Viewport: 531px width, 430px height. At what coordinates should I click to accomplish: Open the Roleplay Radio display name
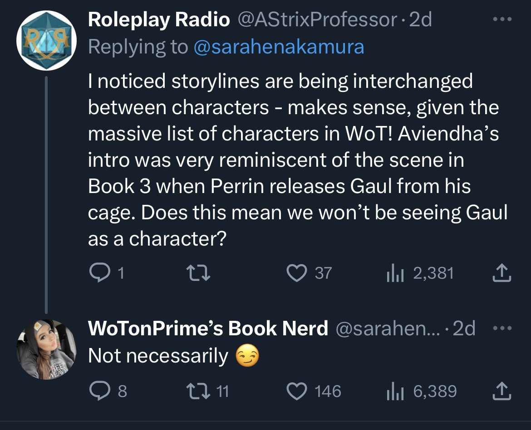point(159,19)
